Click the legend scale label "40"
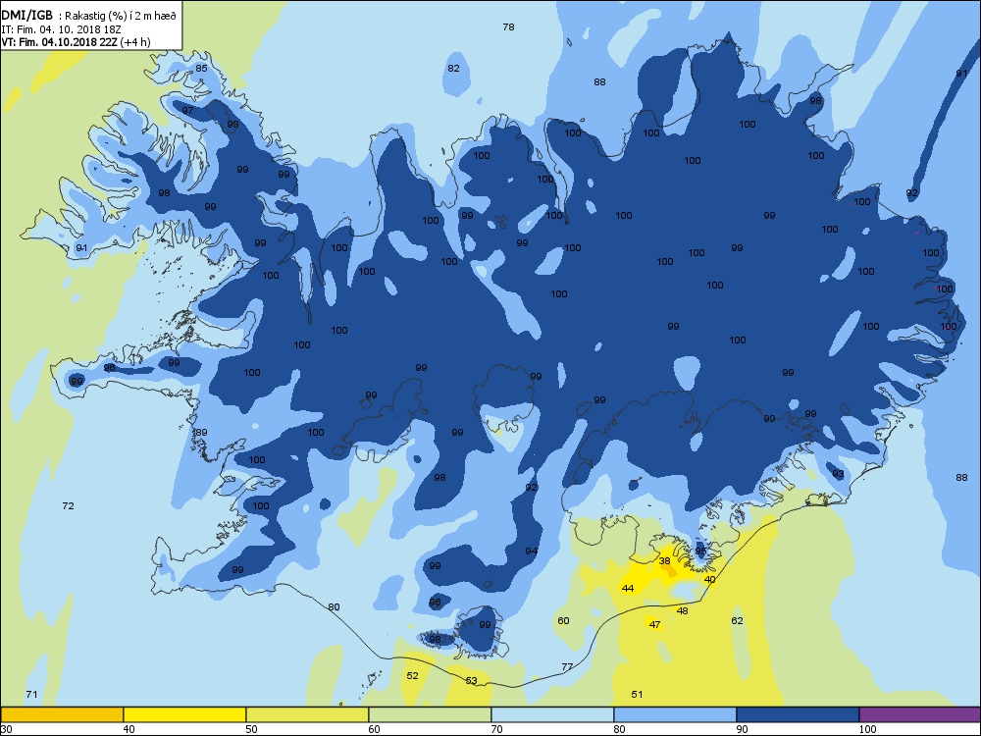Screen dimensions: 981x736 tap(129, 729)
